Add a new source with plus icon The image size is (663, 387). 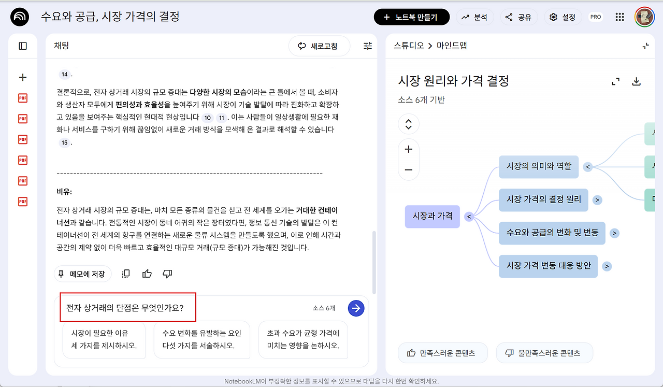coord(23,78)
